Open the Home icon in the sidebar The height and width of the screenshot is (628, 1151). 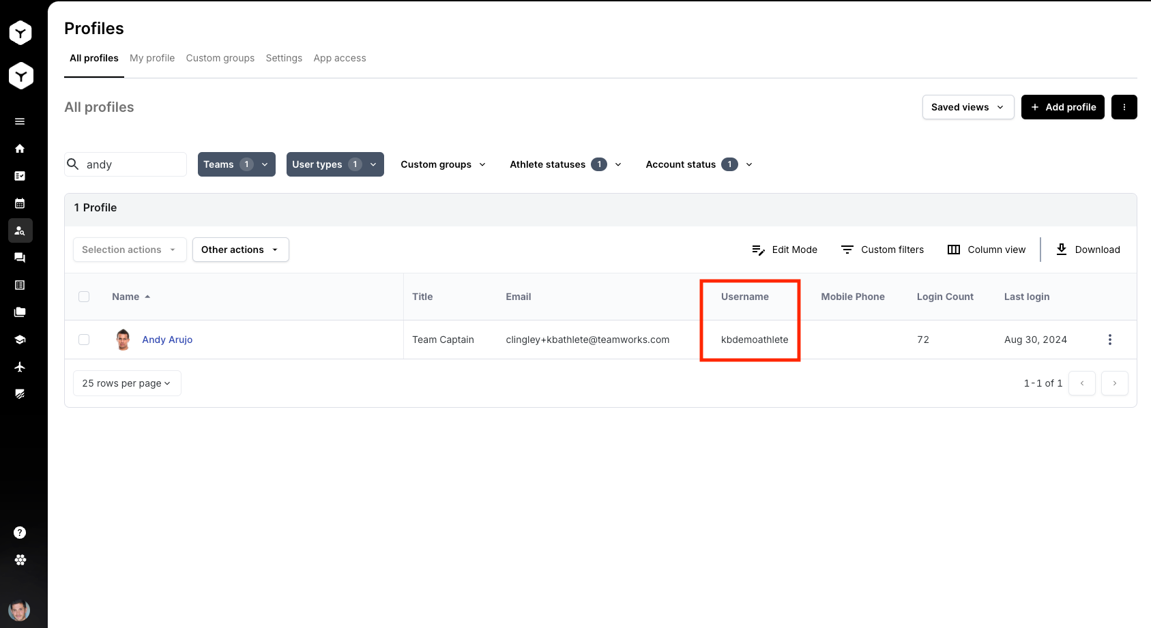(20, 148)
